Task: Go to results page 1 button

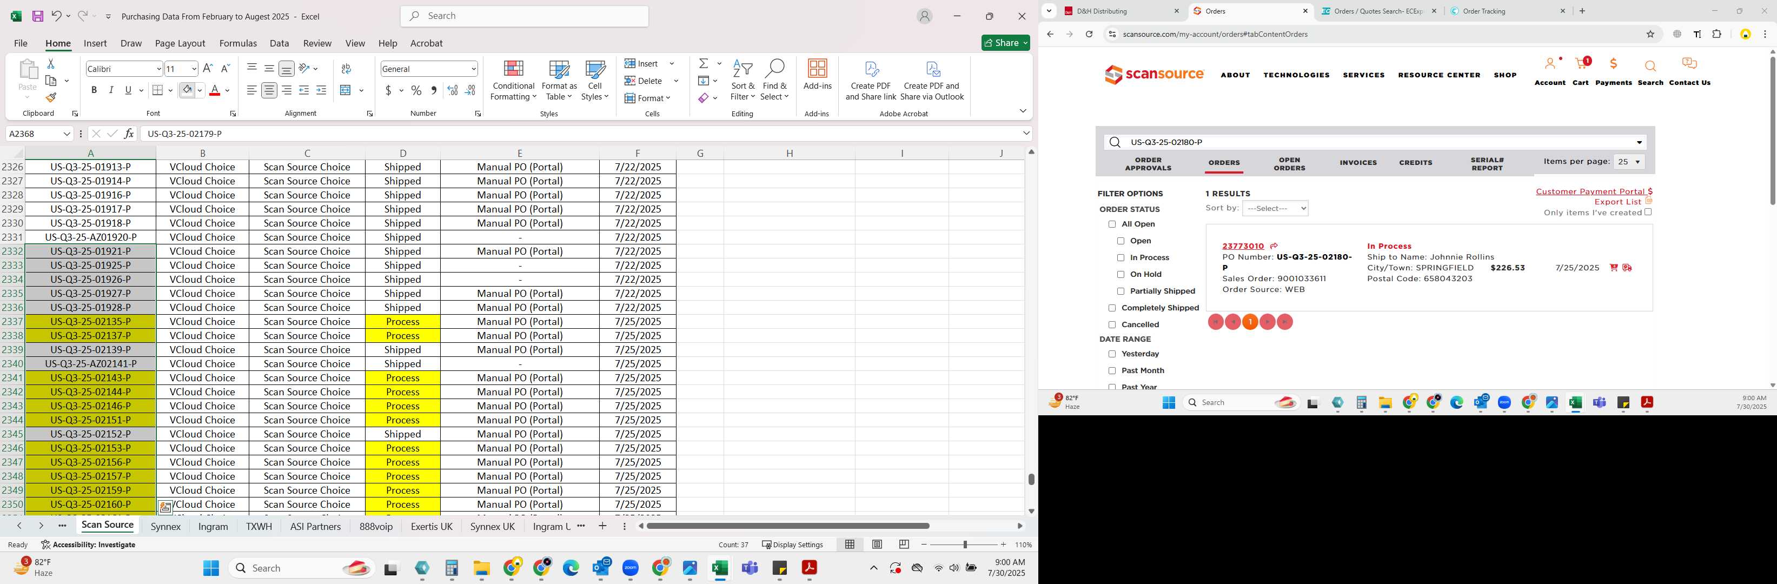Action: coord(1250,322)
